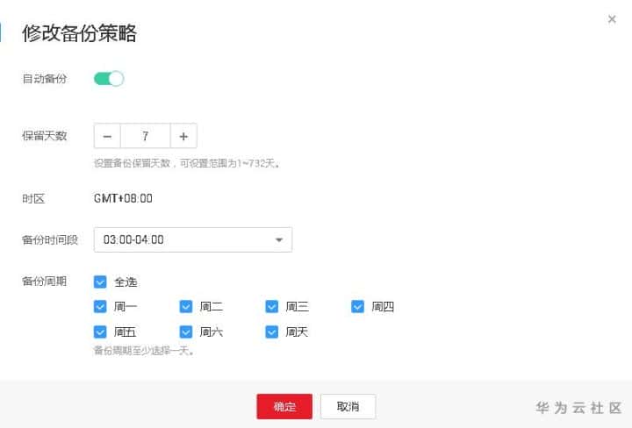Uncheck the 周天 checkbox
Viewport: 632px width, 428px height.
click(x=271, y=332)
